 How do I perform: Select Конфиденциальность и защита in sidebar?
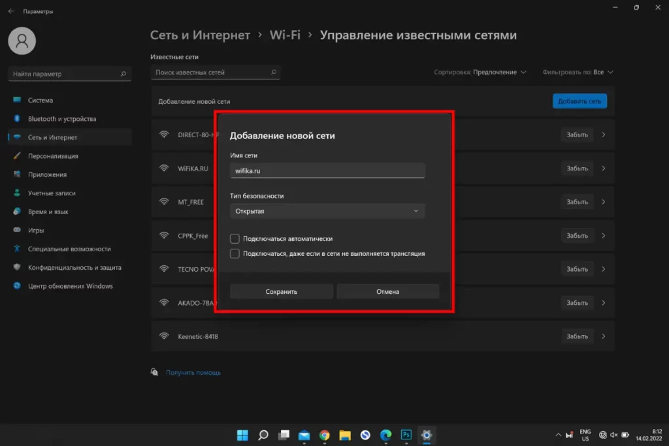coord(70,267)
